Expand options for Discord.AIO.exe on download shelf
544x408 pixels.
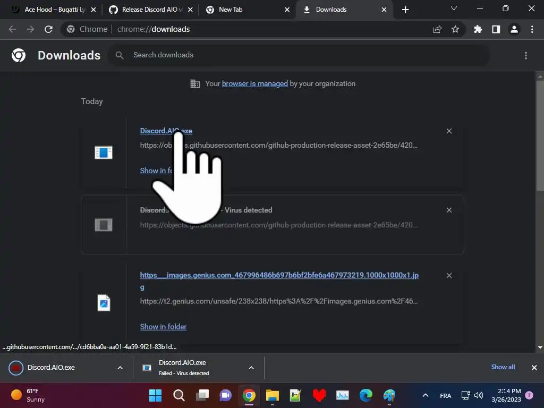[x=120, y=368]
